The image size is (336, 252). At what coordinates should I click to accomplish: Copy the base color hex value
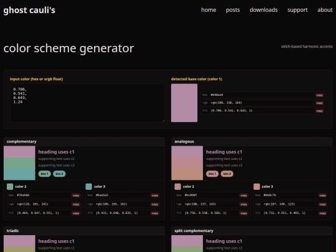point(319,95)
